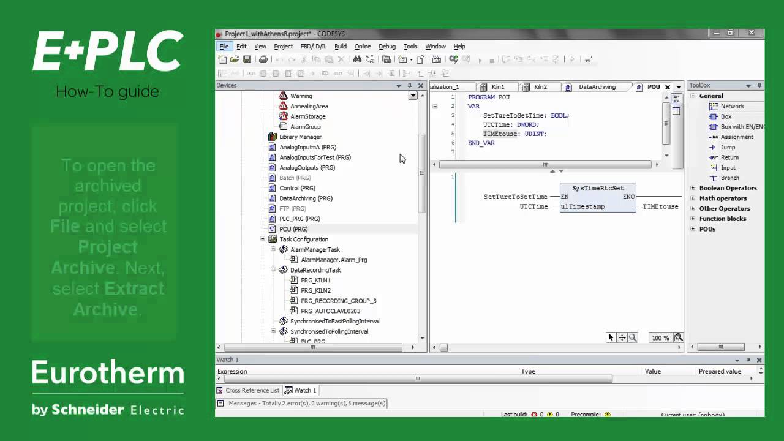Open the Edit menu
The image size is (784, 441).
(241, 47)
